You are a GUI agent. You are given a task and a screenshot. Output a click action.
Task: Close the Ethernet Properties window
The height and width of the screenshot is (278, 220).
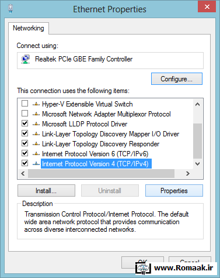tap(207, 7)
